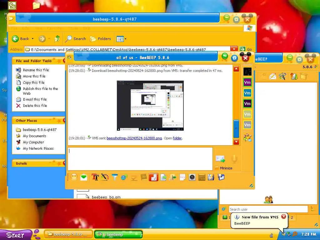Image resolution: width=320 pixels, height=240 pixels.
Task: Click the folder with green arrow icon
Action: (x=172, y=177)
